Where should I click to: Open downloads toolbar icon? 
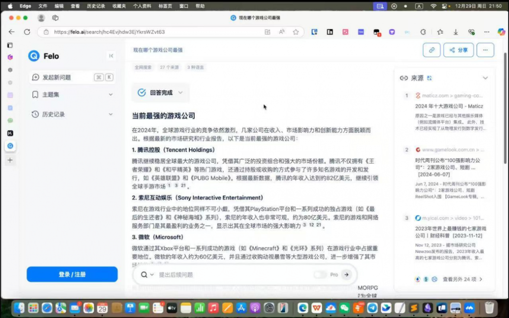click(x=456, y=32)
